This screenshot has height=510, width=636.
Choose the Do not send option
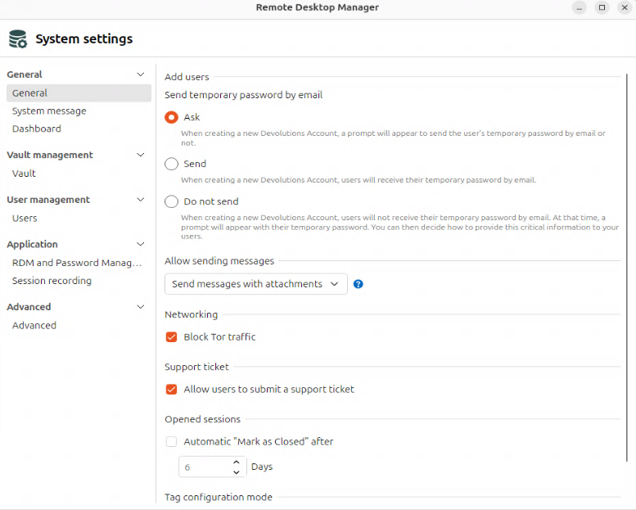pos(171,201)
